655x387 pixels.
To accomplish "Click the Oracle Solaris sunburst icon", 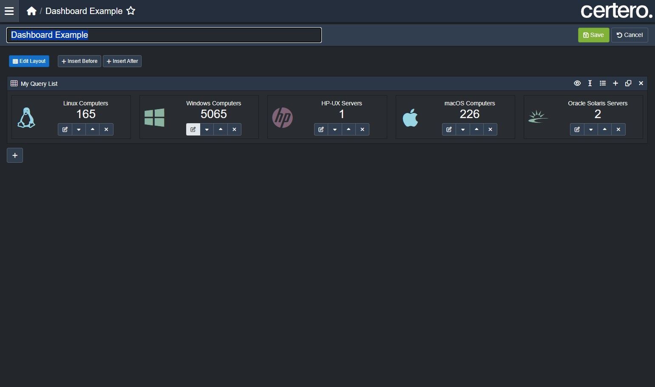I will coord(538,117).
